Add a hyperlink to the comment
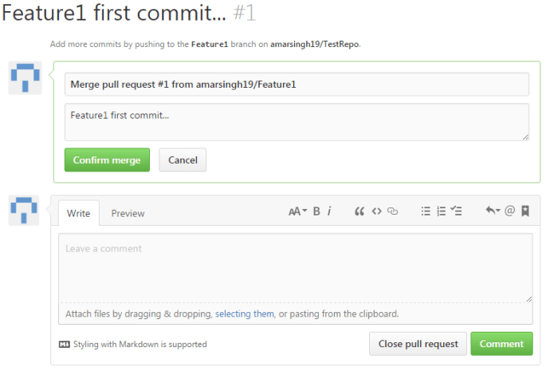 pyautogui.click(x=392, y=211)
